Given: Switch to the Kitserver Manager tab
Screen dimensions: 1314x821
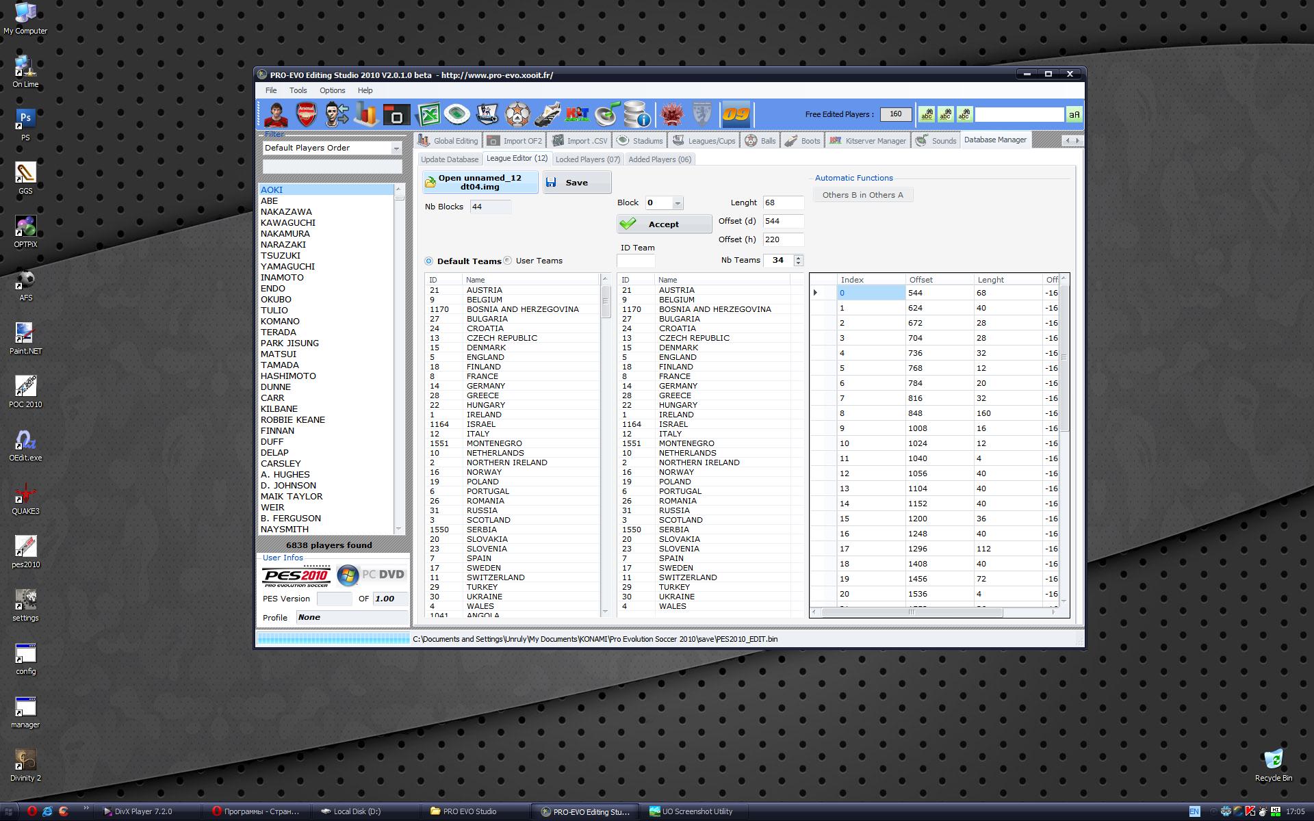Looking at the screenshot, I should (868, 141).
